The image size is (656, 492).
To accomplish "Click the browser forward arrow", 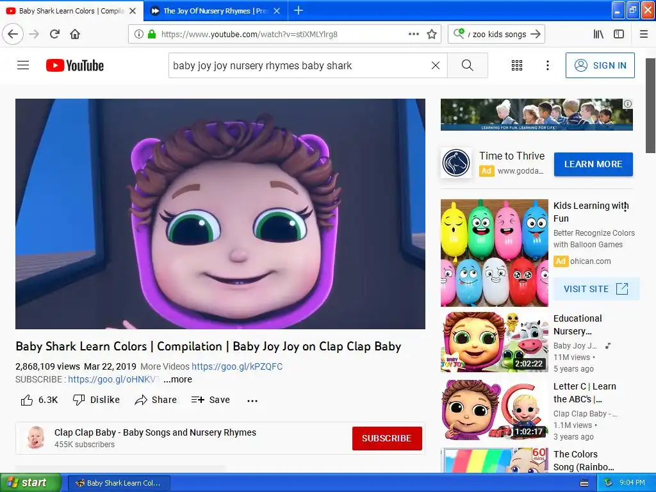I will tap(34, 34).
